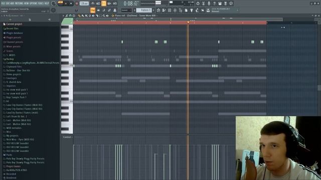Image resolution: width=321 pixels, height=180 pixels.
Task: Click the next pattern arrow beside Pattern 1
Action: click(x=153, y=10)
